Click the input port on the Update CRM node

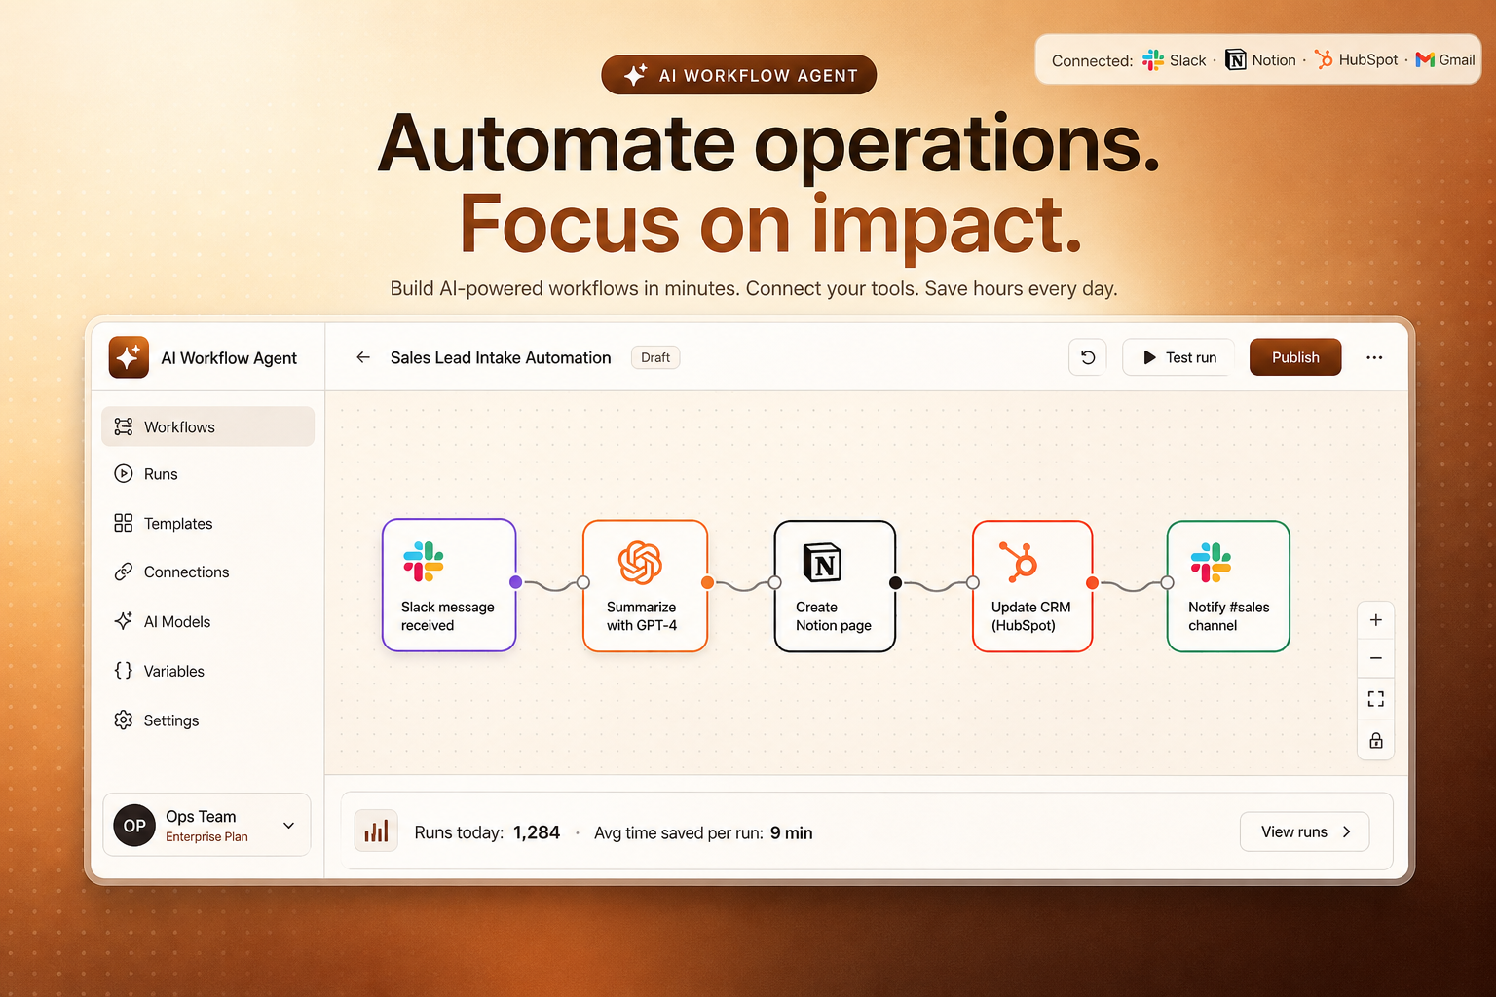(x=973, y=582)
